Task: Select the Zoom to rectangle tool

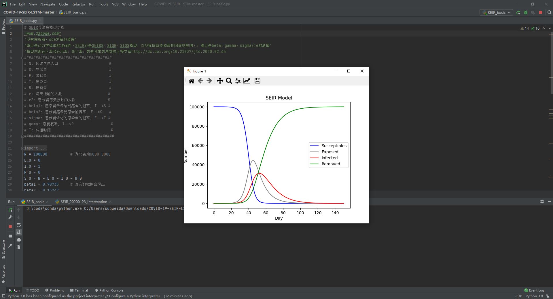Action: pos(229,81)
